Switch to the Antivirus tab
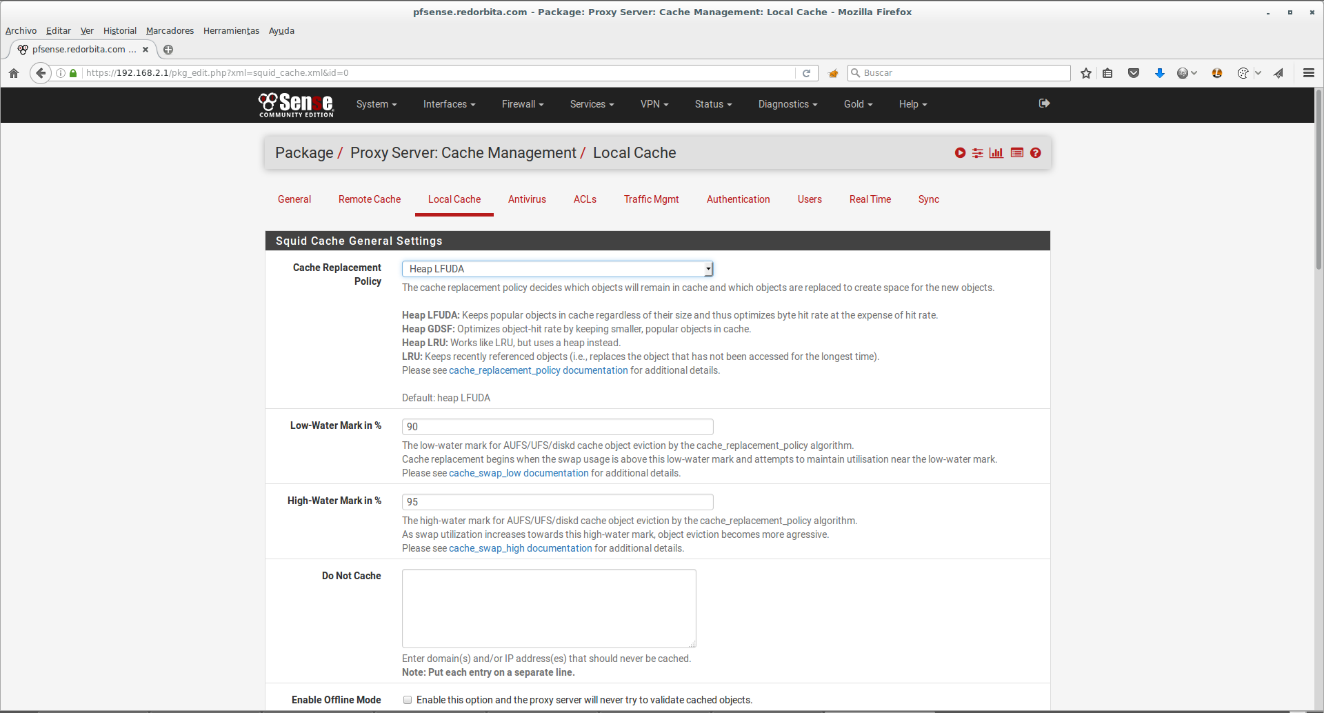The height and width of the screenshot is (713, 1324). 527,199
